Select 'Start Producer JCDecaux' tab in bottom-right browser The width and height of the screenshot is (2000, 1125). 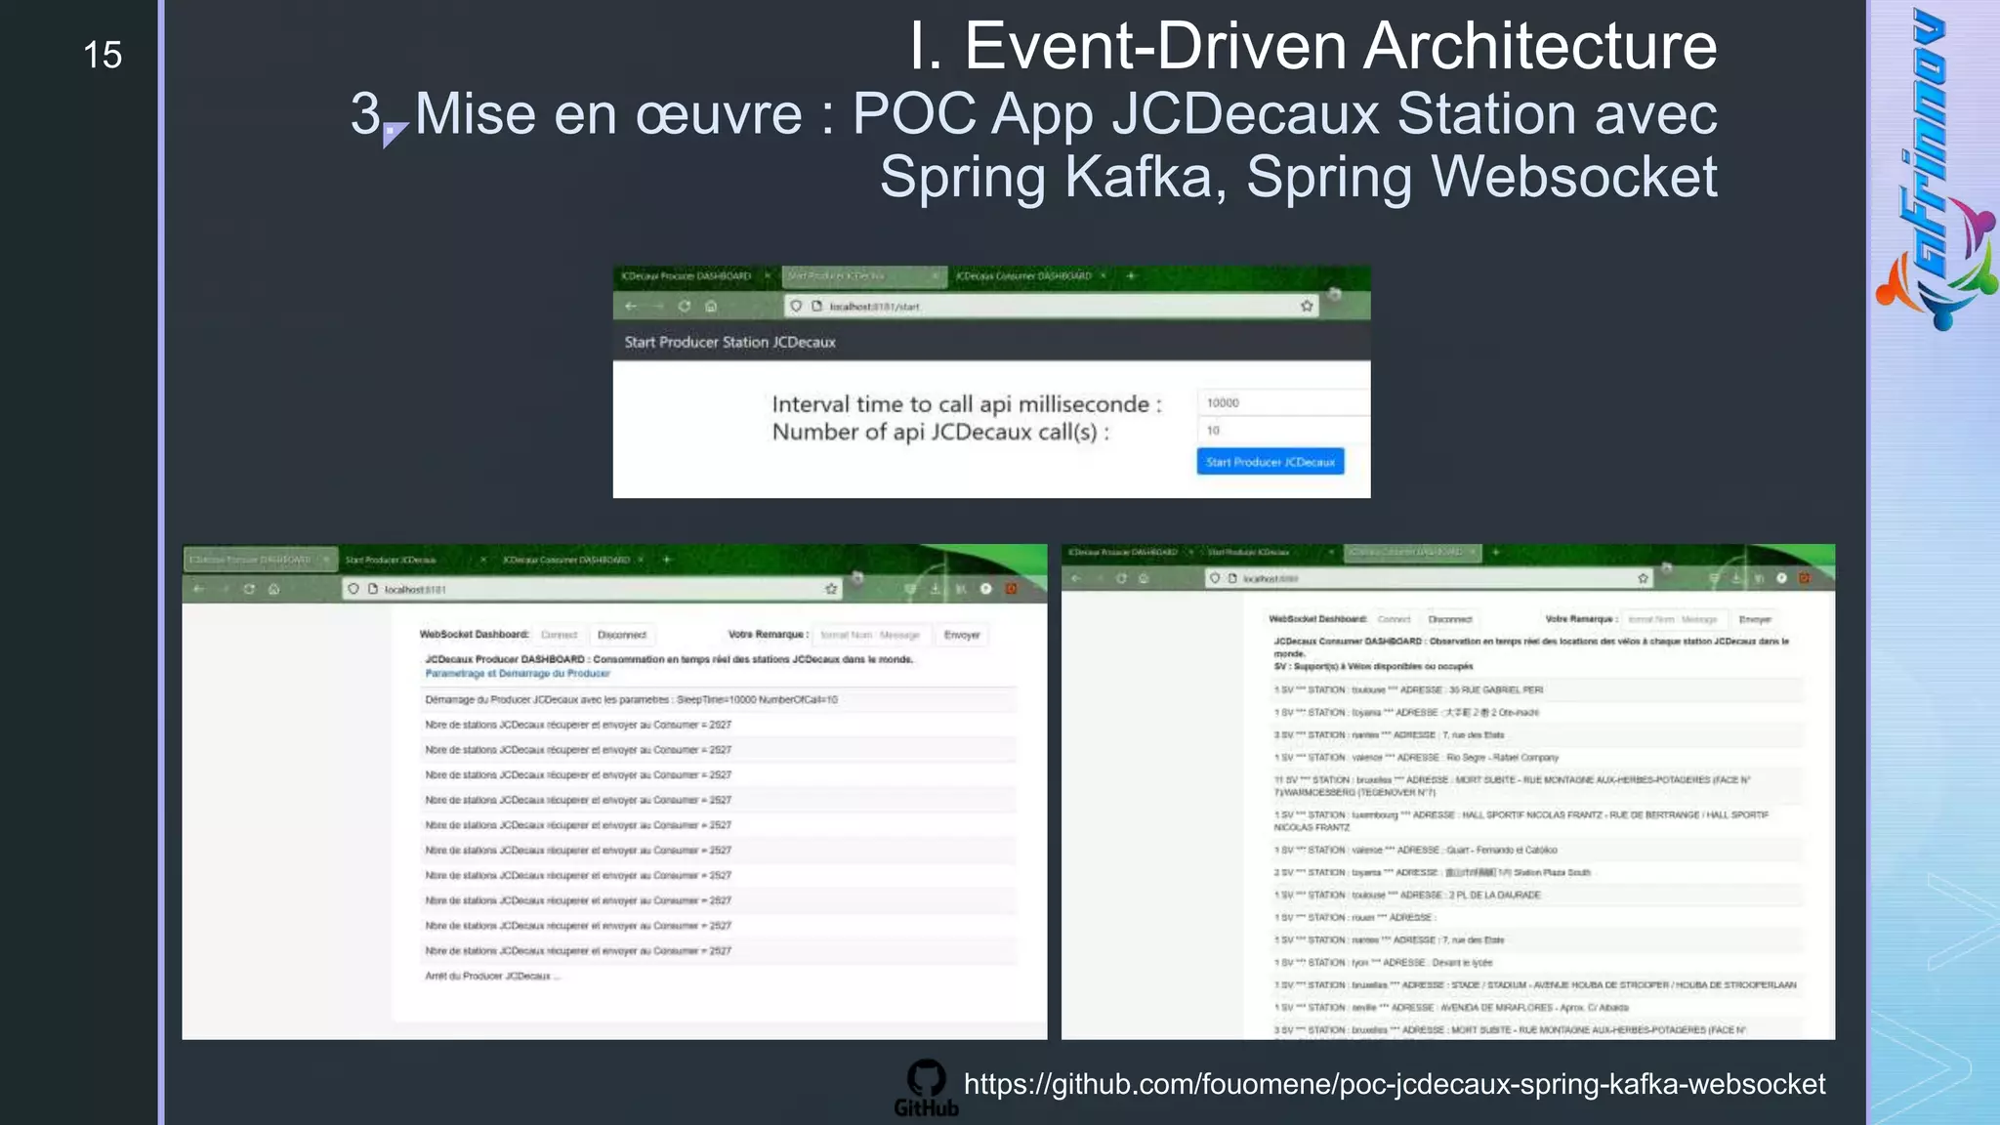point(1268,552)
